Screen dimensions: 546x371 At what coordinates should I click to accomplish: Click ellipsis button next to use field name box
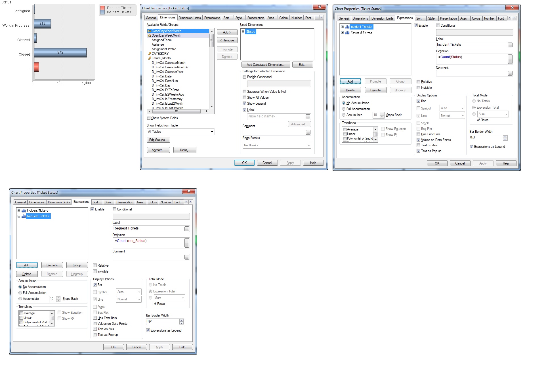pos(308,117)
